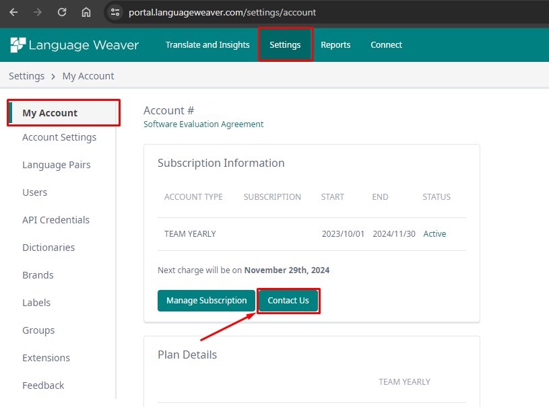Select My Account in the sidebar

coord(63,113)
